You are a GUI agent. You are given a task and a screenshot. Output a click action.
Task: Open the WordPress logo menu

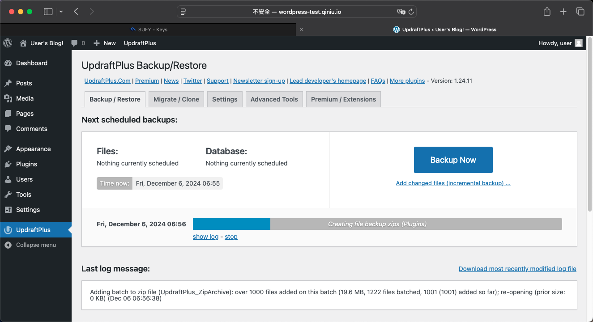[8, 43]
